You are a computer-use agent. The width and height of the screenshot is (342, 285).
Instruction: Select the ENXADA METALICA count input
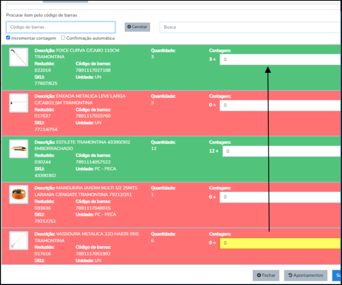point(280,105)
